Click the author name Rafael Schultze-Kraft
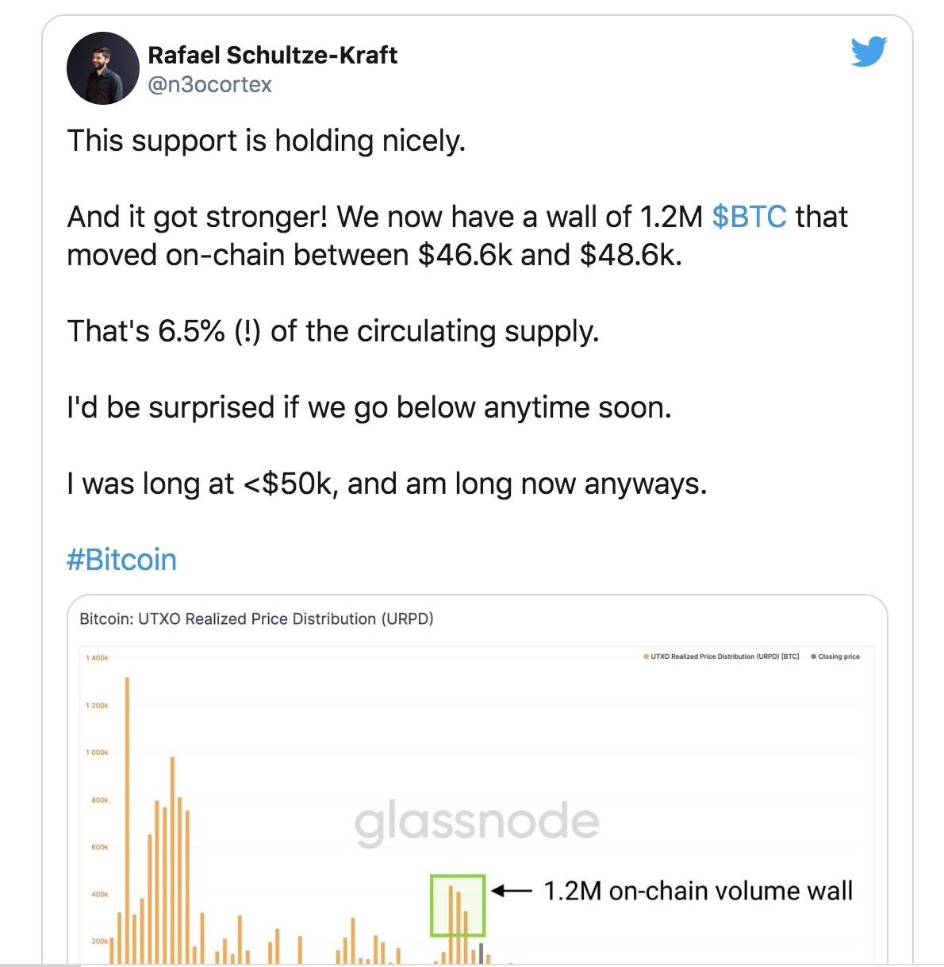This screenshot has width=944, height=967. [272, 55]
